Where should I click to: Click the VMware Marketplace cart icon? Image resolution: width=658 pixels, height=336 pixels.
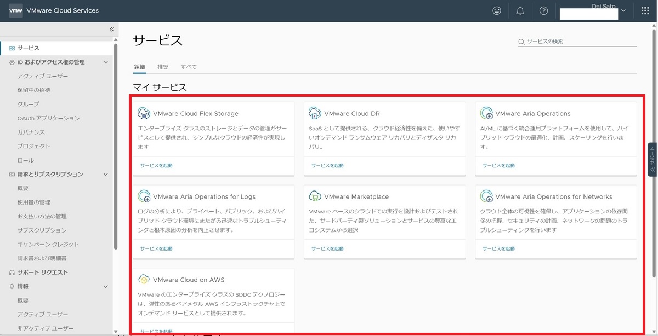tap(315, 196)
